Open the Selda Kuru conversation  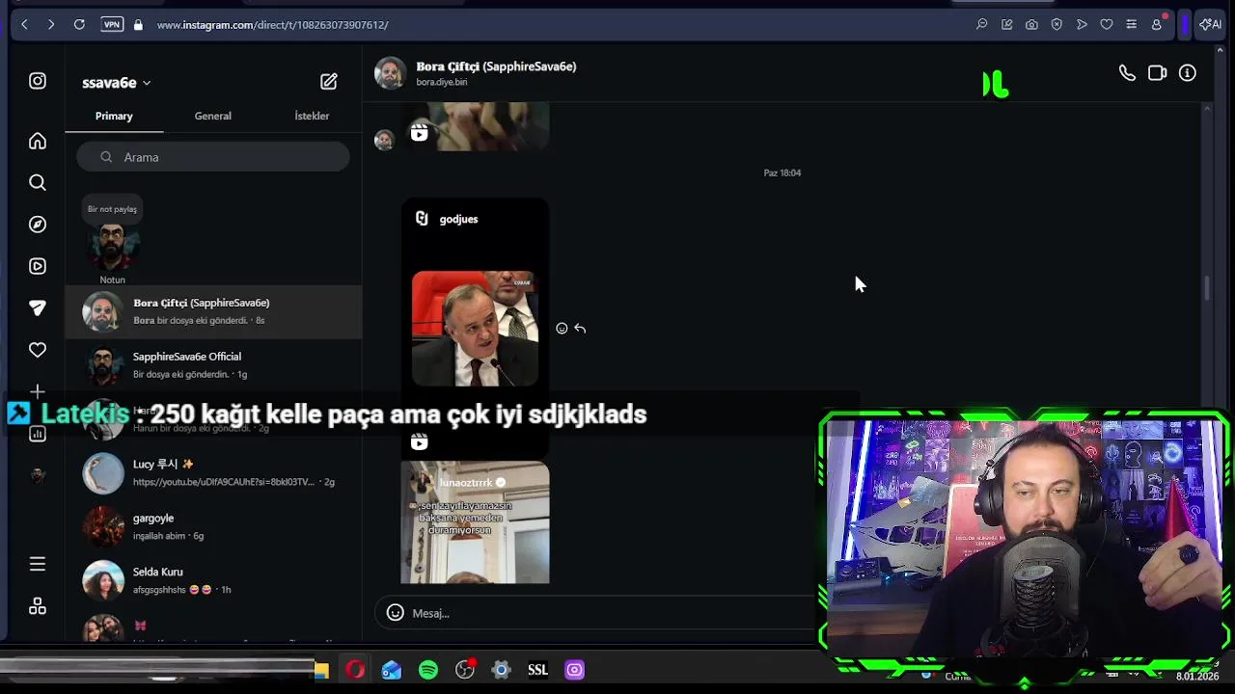(x=213, y=581)
